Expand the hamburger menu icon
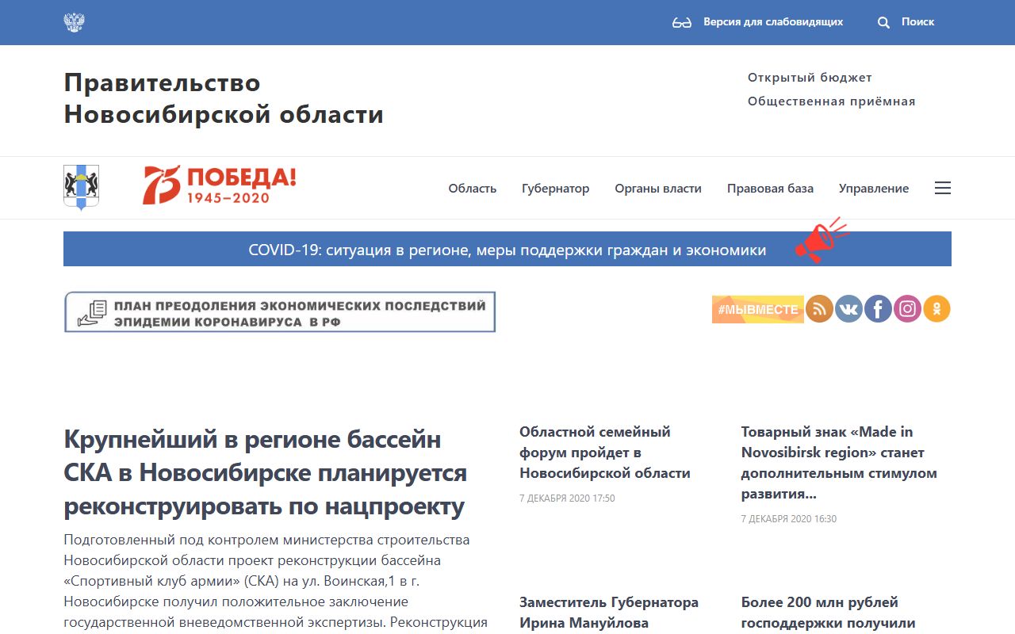This screenshot has width=1015, height=634. [942, 188]
